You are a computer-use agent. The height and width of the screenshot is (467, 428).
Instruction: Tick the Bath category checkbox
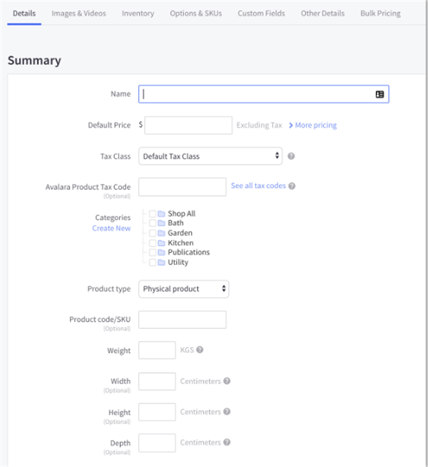(153, 223)
